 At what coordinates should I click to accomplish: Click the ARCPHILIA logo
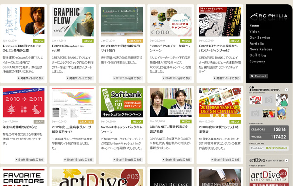click(x=269, y=16)
